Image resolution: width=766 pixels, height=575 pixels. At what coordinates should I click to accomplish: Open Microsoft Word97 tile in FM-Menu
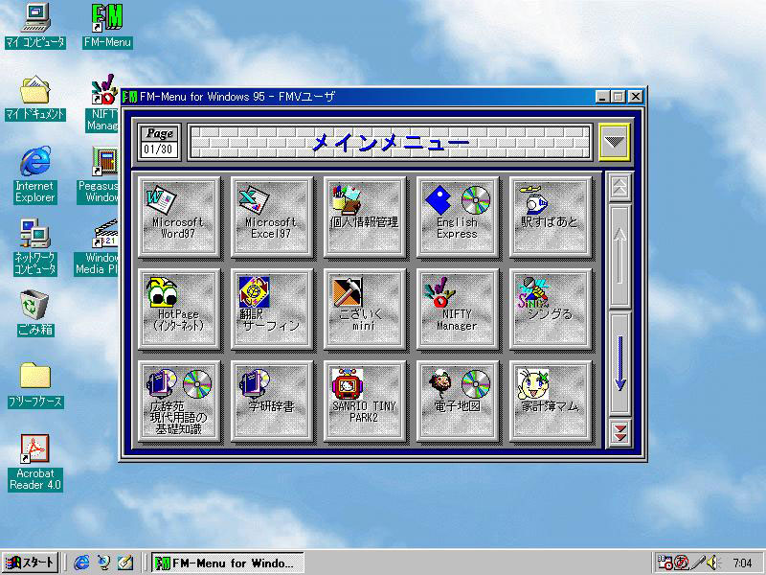tap(179, 218)
